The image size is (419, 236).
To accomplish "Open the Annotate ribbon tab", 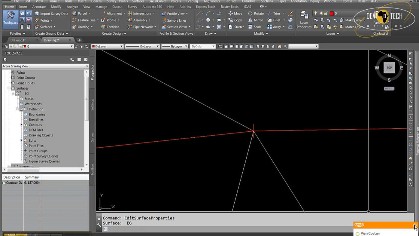I will [39, 7].
